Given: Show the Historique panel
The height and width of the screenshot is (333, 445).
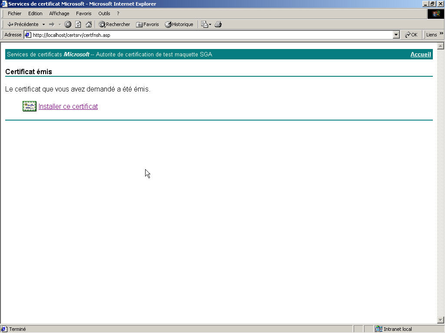Looking at the screenshot, I should click(179, 24).
